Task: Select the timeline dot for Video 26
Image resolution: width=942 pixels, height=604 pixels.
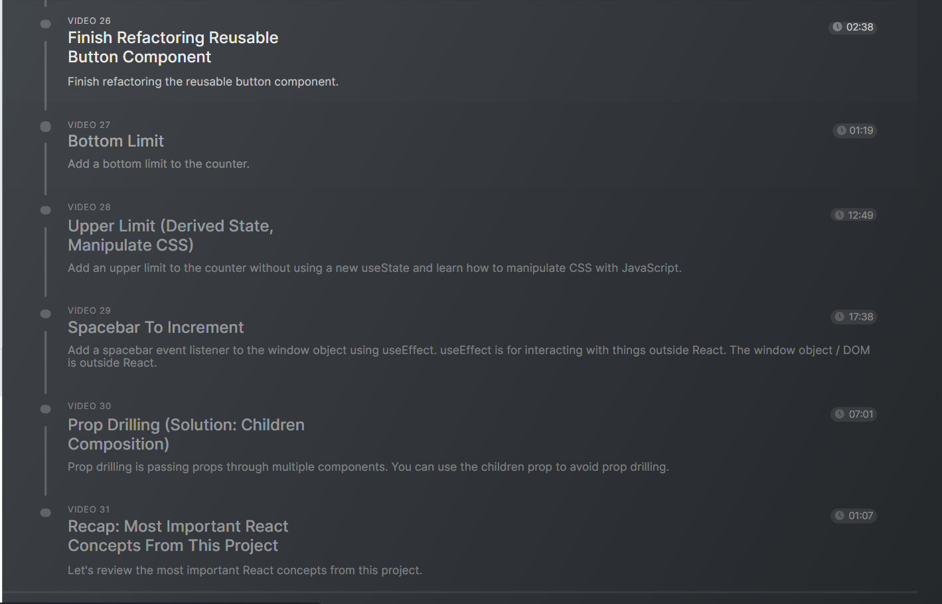Action: click(46, 25)
